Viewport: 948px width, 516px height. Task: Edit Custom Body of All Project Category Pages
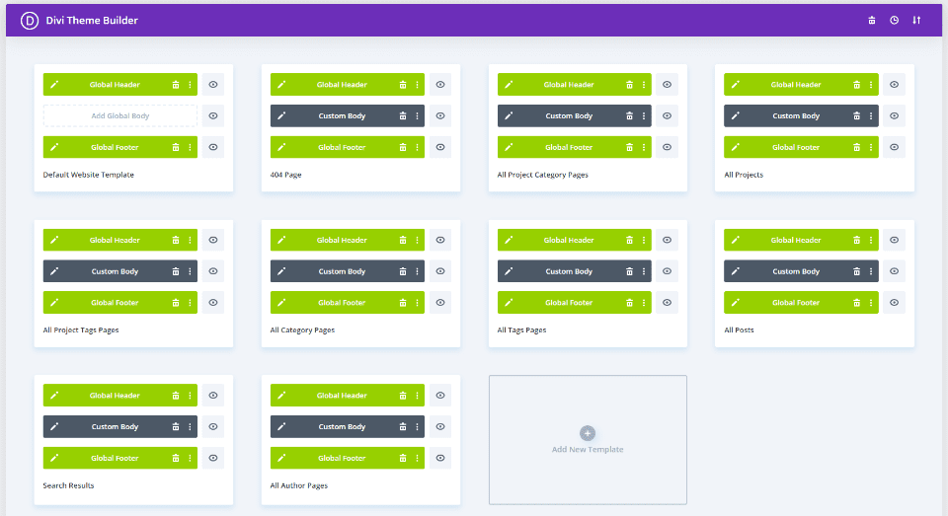[509, 116]
